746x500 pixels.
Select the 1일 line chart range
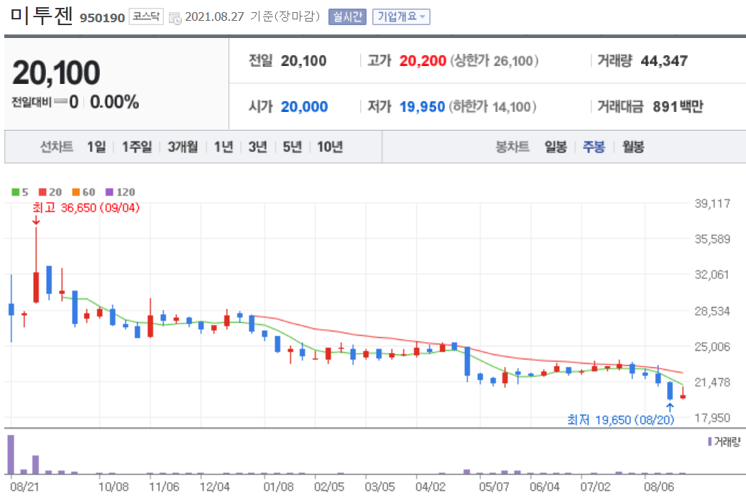(x=96, y=147)
